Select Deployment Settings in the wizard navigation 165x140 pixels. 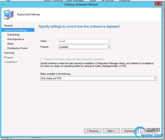pyautogui.click(x=18, y=30)
